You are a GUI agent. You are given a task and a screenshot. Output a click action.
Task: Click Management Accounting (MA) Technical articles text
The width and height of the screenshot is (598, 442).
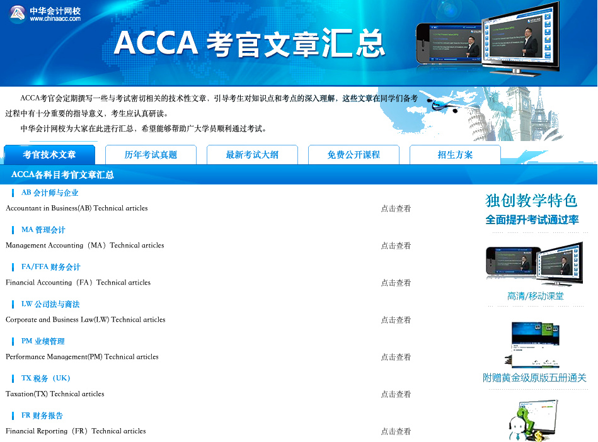(84, 246)
